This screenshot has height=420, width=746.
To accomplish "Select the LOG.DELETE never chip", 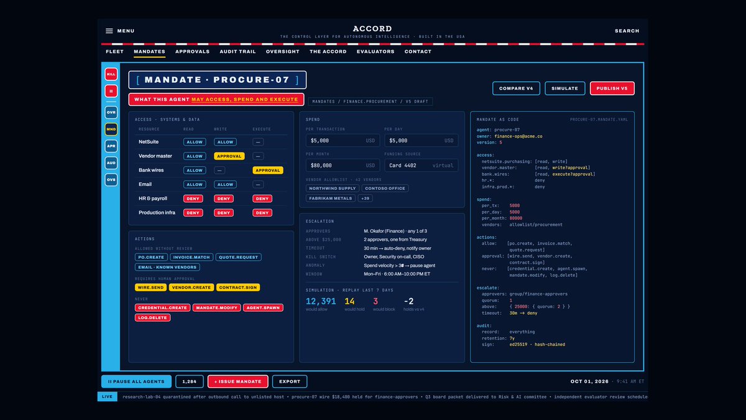I will coord(152,317).
